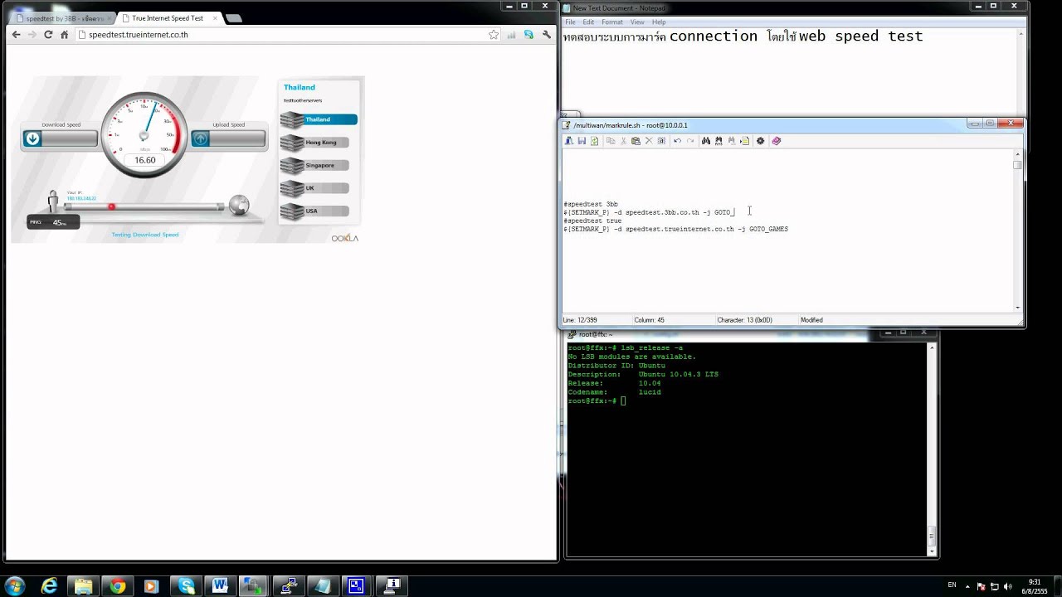Click Find Next icon in editor toolbar
This screenshot has width=1062, height=597.
[x=731, y=141]
